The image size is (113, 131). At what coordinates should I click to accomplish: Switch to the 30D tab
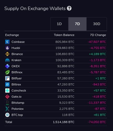[97, 24]
